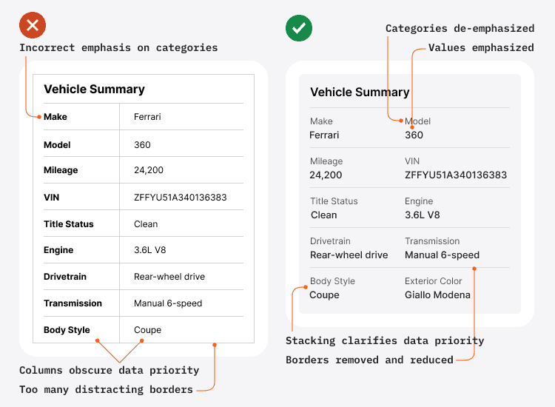Select Rear-wheel drive value in right card
555x407 pixels.
[349, 255]
